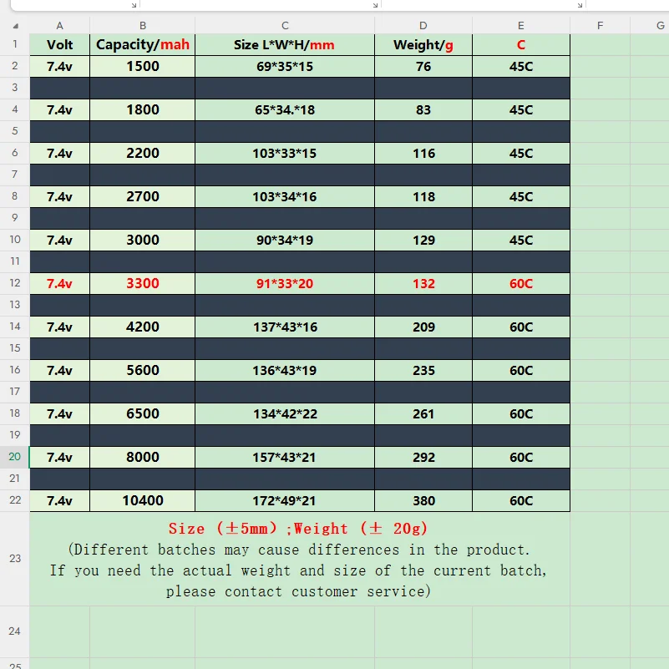Click the 'Capacity/mah' header cell
The image size is (669, 669).
pyautogui.click(x=143, y=45)
